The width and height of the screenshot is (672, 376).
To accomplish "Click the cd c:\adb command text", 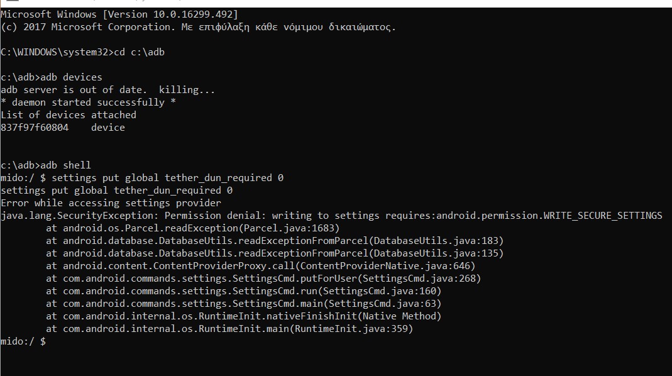I will (139, 52).
